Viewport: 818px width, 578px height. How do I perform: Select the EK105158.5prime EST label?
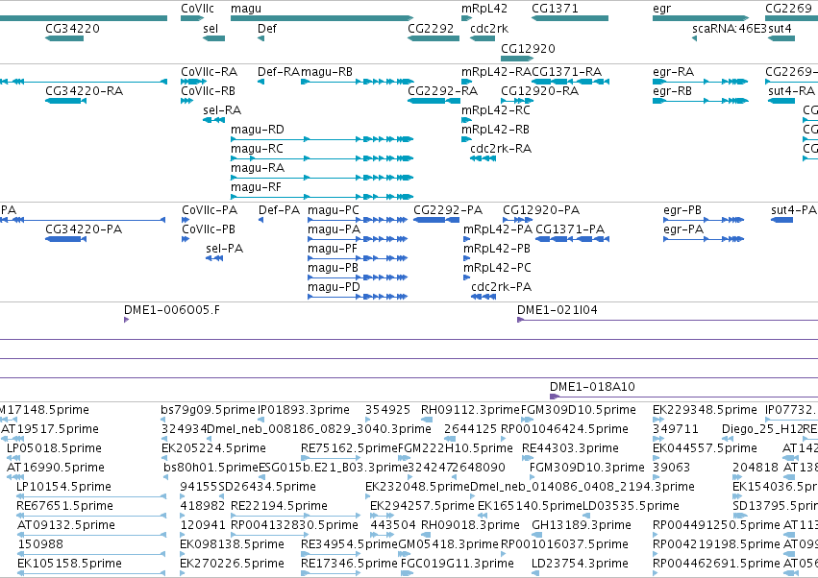69,564
